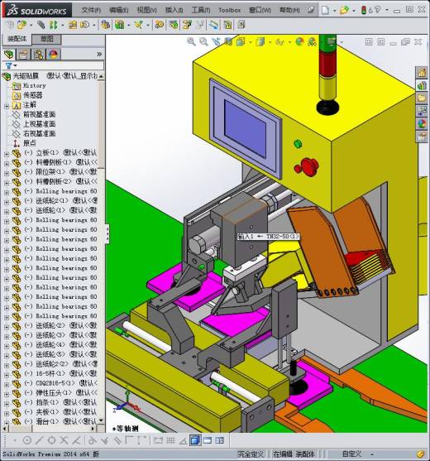Open the 窗口(W) menu
This screenshot has width=430, height=461.
click(x=260, y=10)
